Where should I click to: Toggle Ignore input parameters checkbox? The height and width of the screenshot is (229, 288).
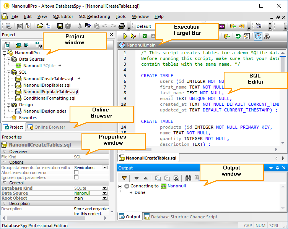76,177
